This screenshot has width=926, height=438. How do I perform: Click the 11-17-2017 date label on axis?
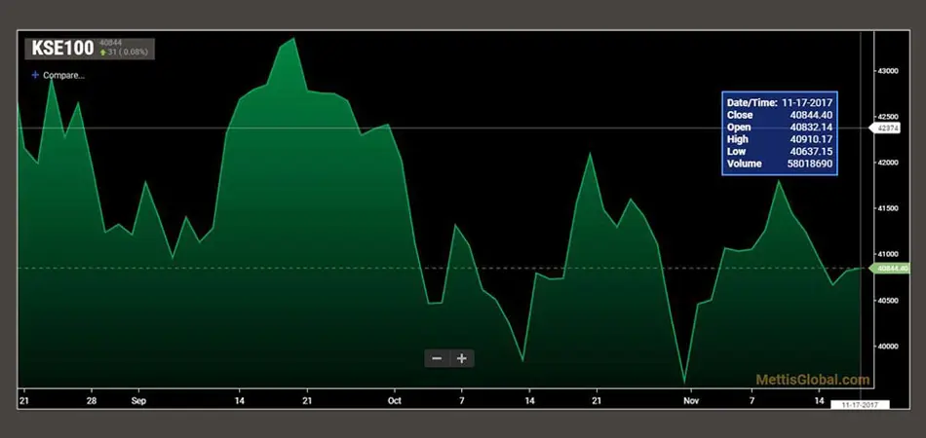pos(856,404)
